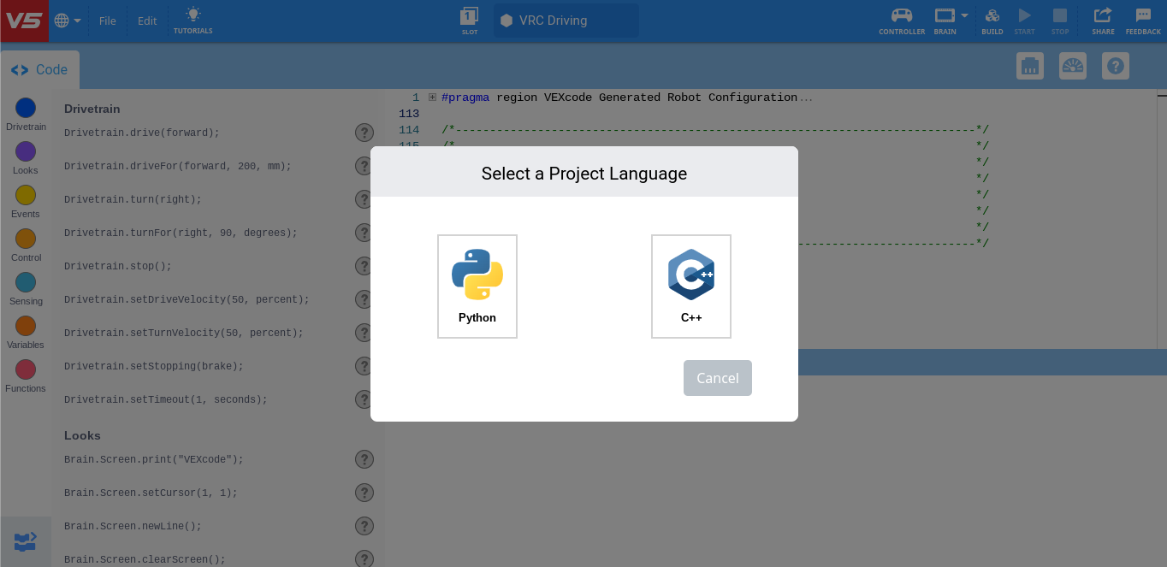Switch to the Code tab
1167x567 pixels.
[x=39, y=70]
